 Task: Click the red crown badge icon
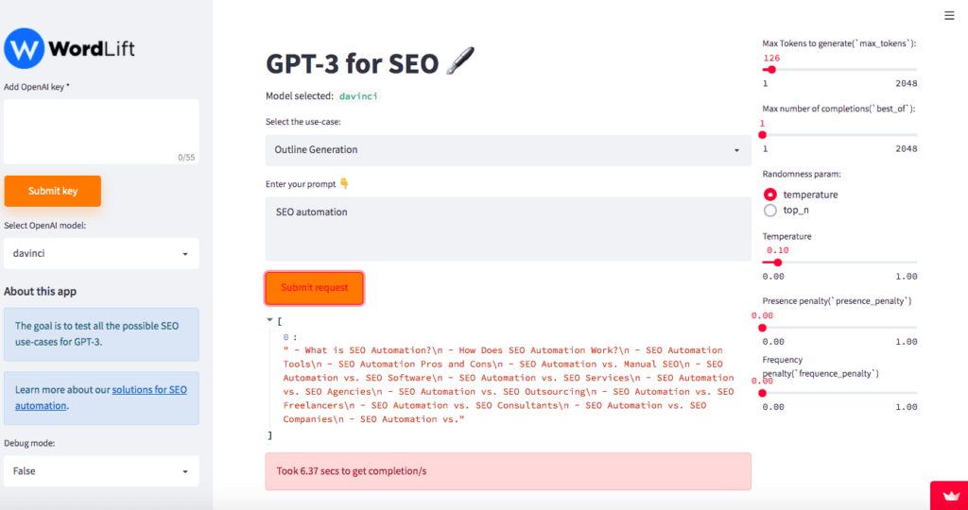click(x=951, y=497)
